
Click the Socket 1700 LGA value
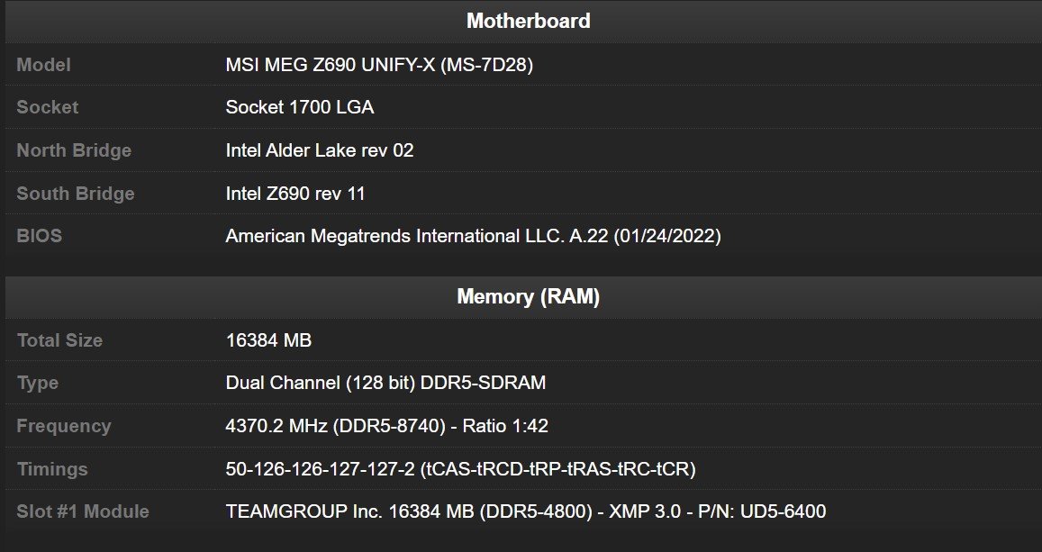point(300,107)
